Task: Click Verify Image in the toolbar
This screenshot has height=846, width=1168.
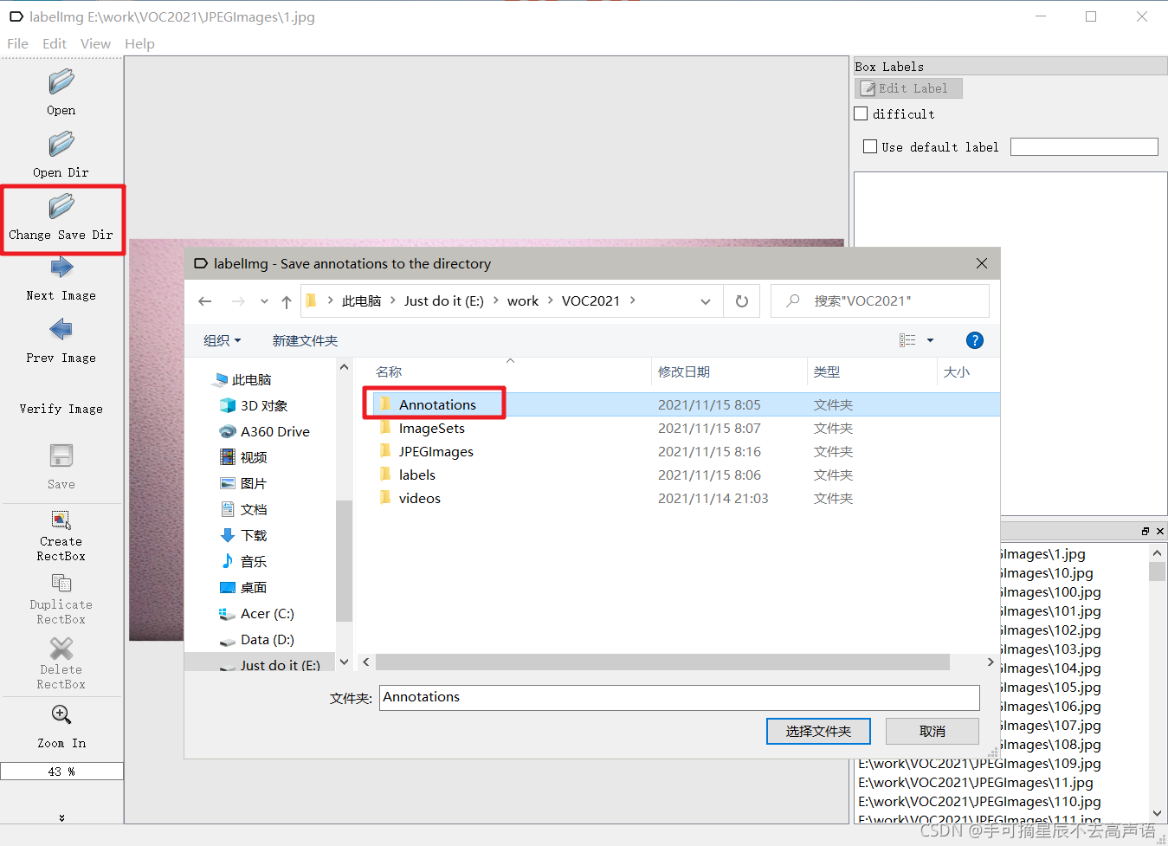Action: point(61,409)
